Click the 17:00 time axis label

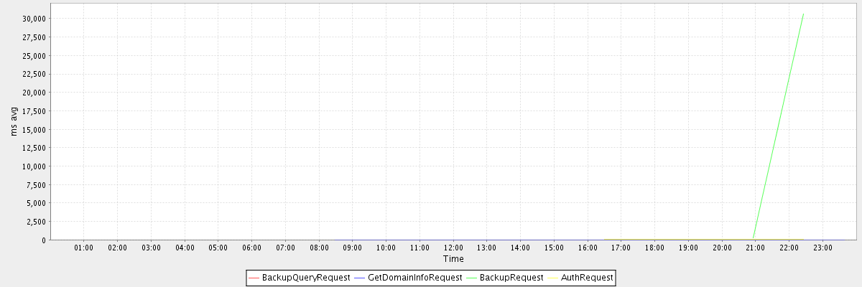point(621,248)
